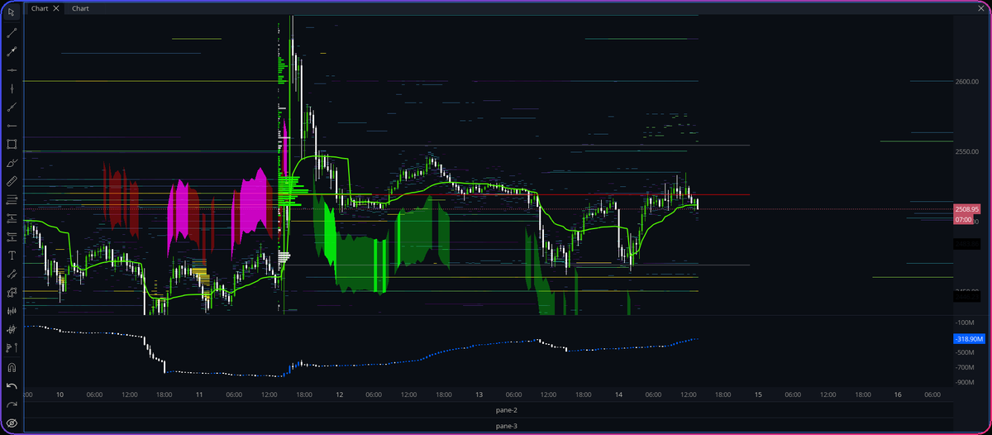Click the -700M indicator axis label

tap(966, 367)
